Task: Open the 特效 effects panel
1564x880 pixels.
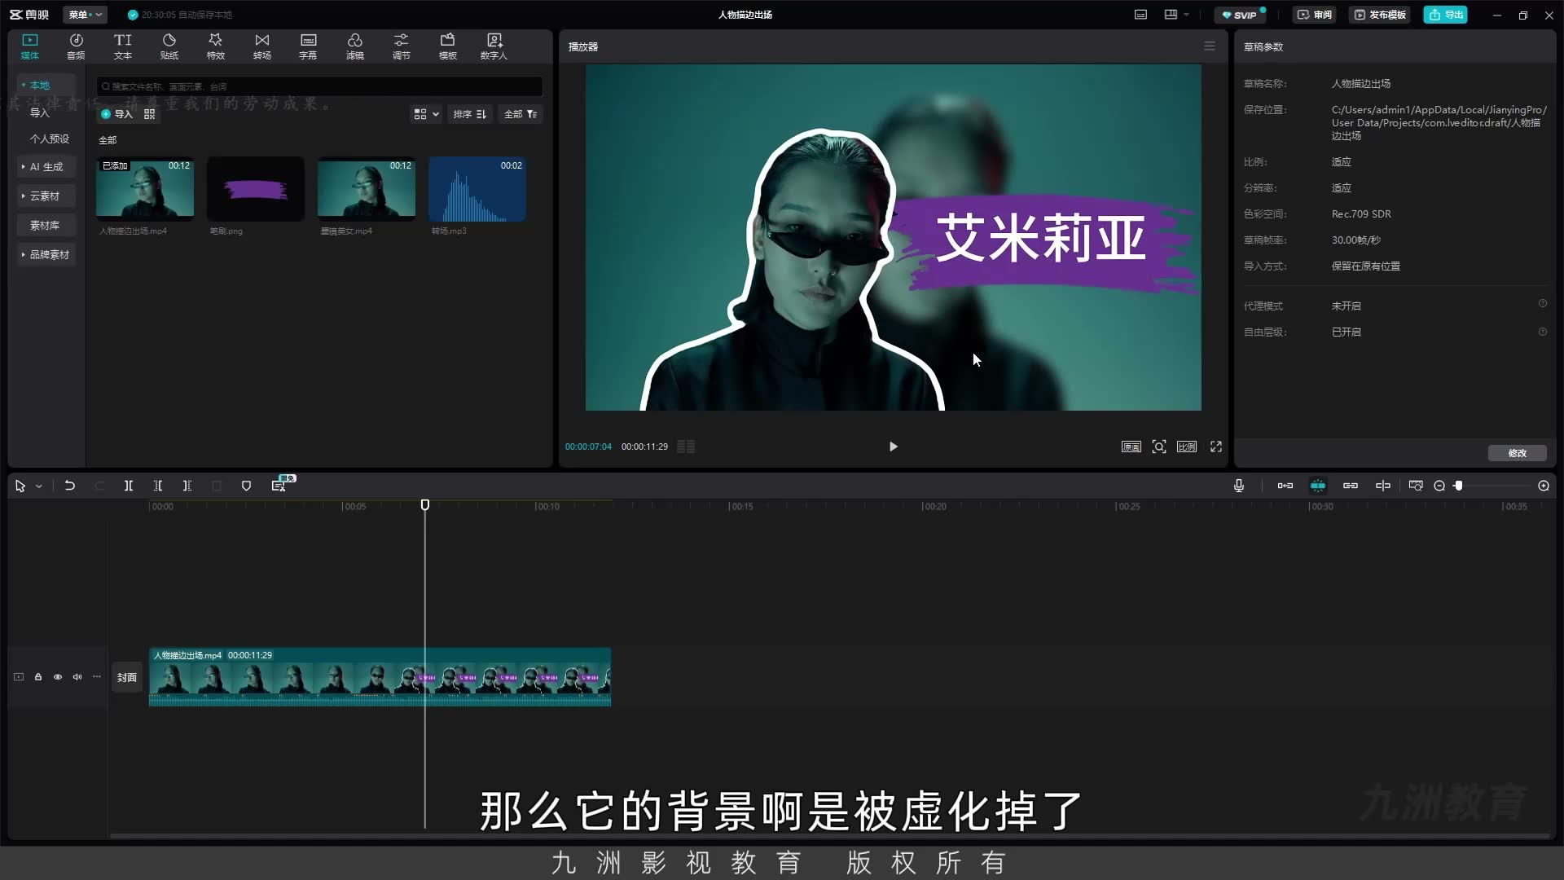Action: pos(216,46)
